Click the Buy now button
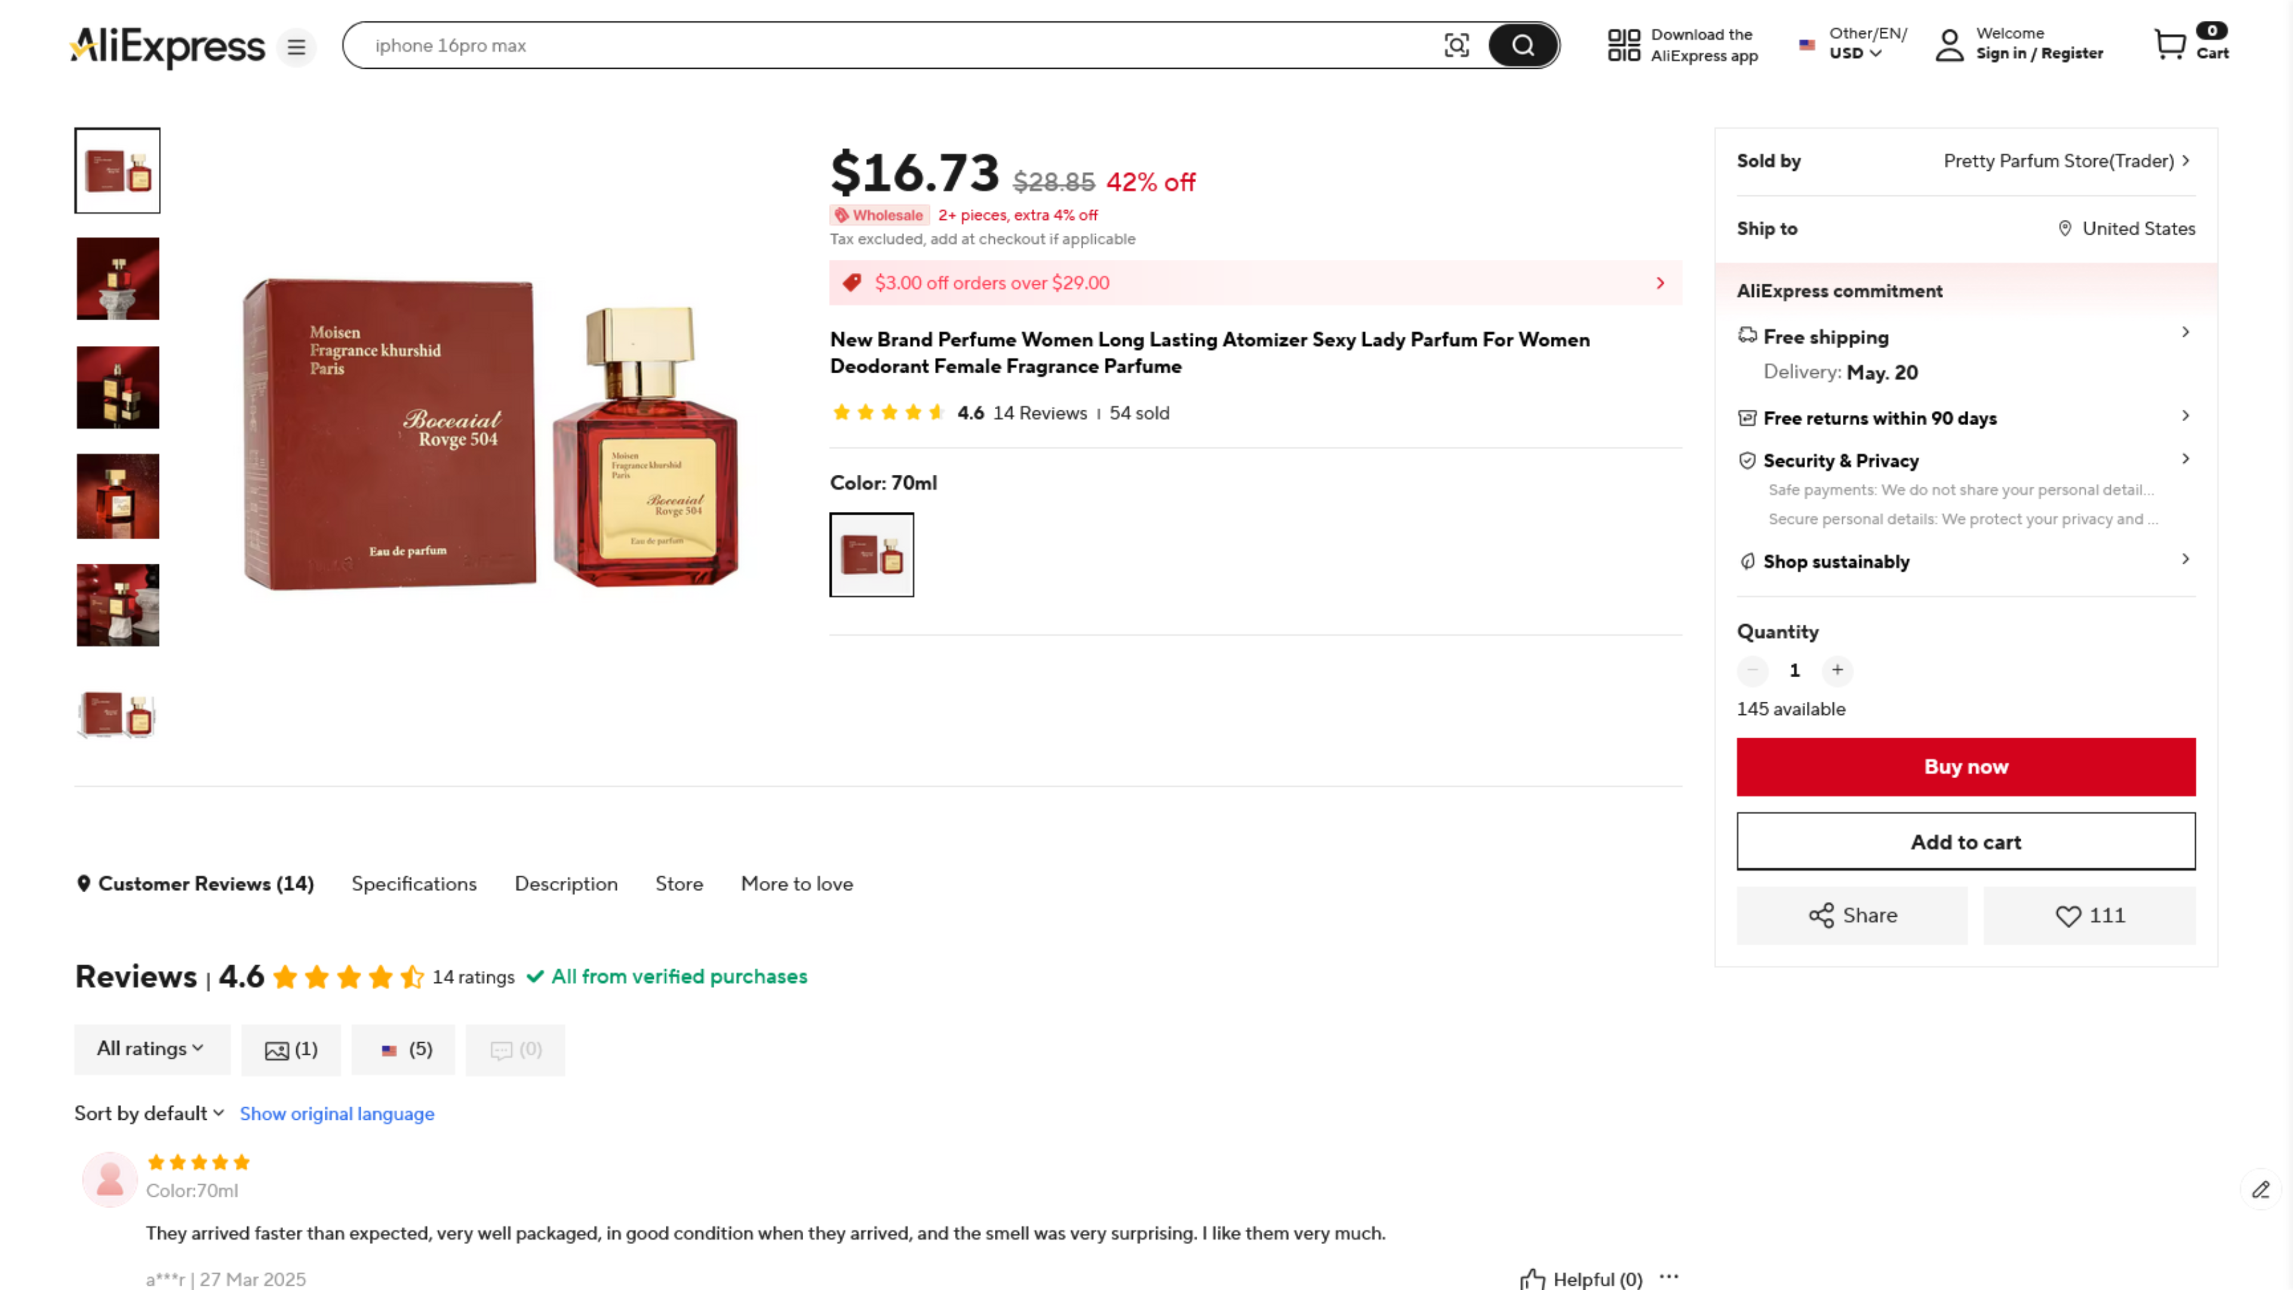Viewport: 2293px width, 1290px height. (1965, 766)
